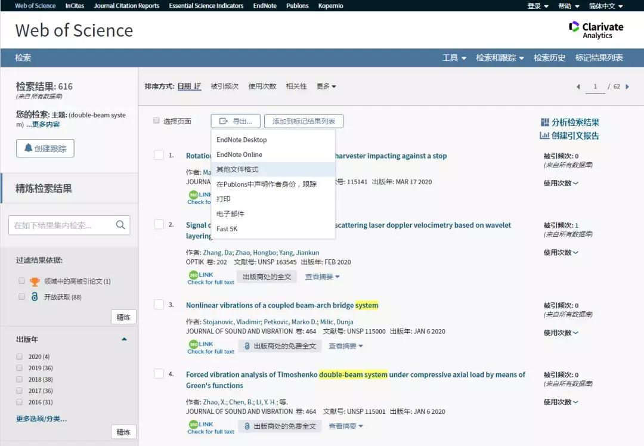Sort results by 被引频次
Viewport: 644px width, 446px height.
224,86
